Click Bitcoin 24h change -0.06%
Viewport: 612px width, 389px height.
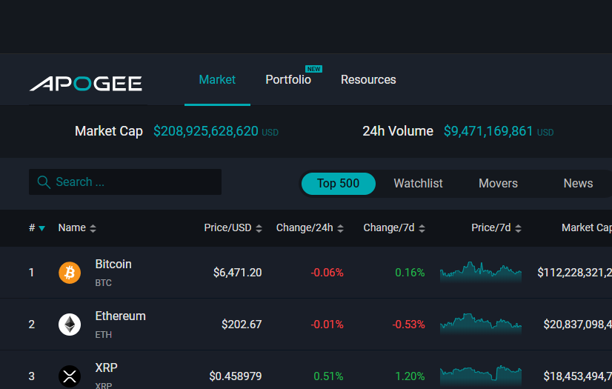point(327,273)
